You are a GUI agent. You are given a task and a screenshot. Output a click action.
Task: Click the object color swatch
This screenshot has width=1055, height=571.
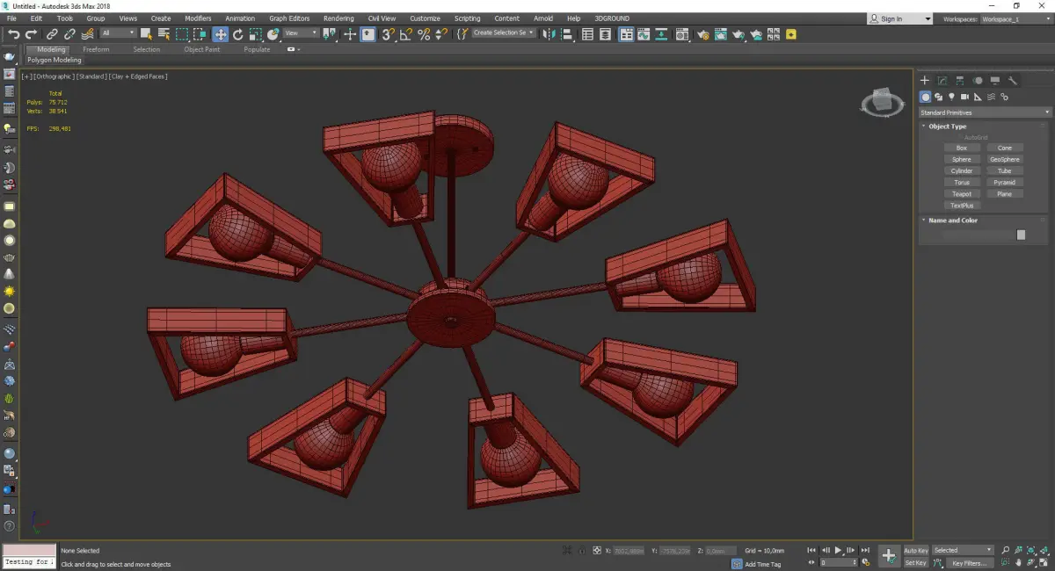pyautogui.click(x=1021, y=235)
